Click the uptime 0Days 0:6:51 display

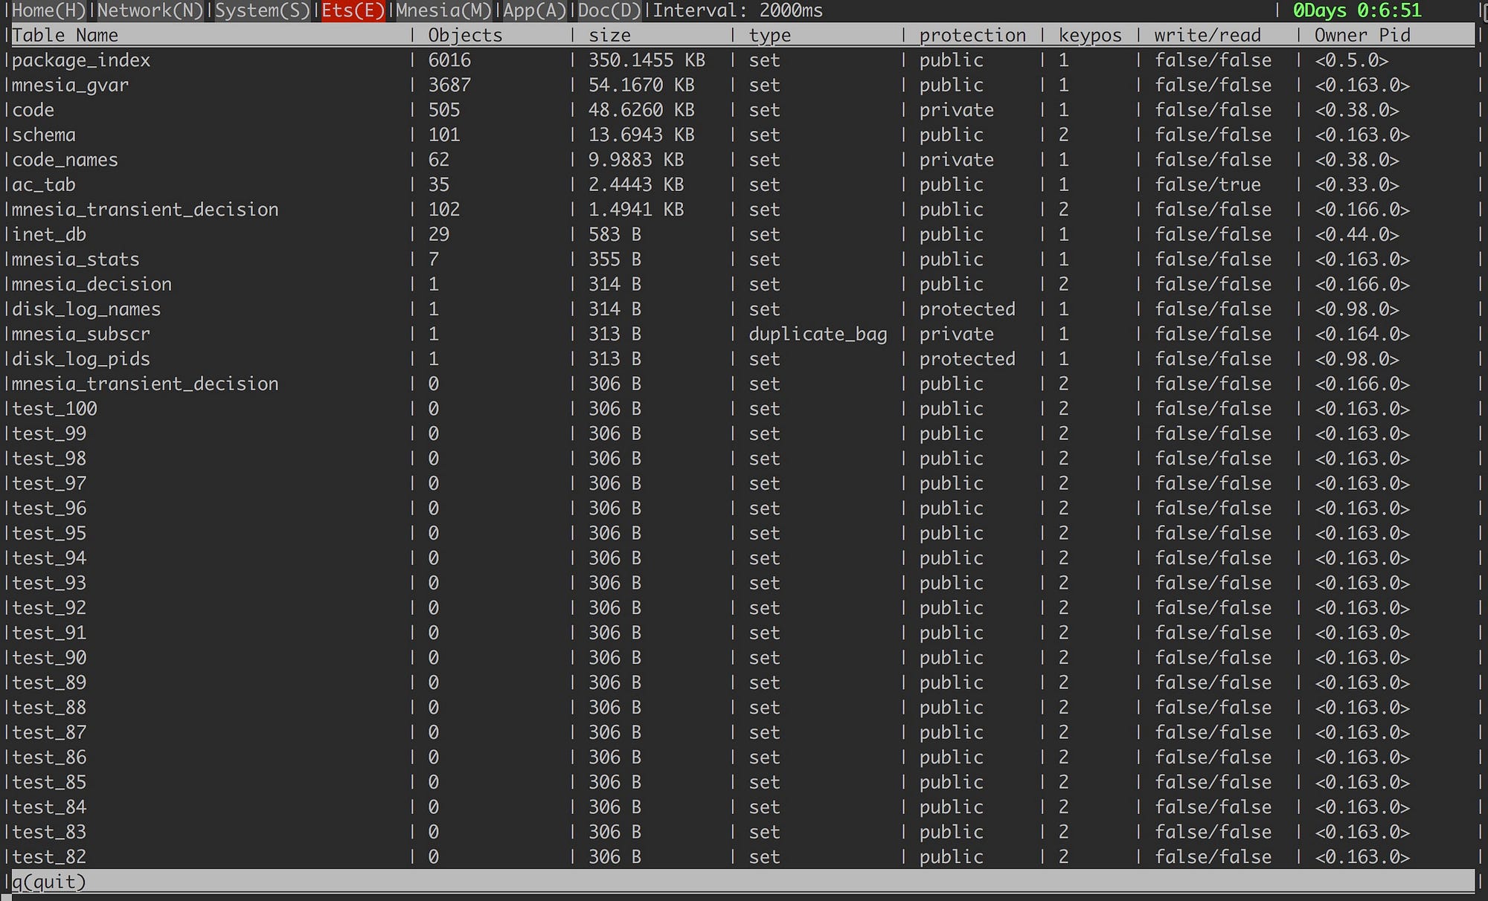tap(1356, 10)
